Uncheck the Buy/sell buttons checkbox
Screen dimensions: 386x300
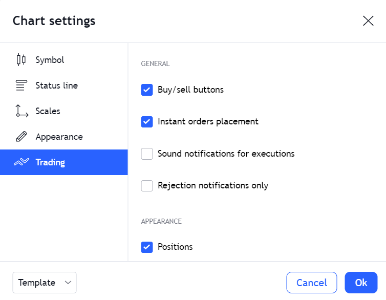tap(147, 90)
